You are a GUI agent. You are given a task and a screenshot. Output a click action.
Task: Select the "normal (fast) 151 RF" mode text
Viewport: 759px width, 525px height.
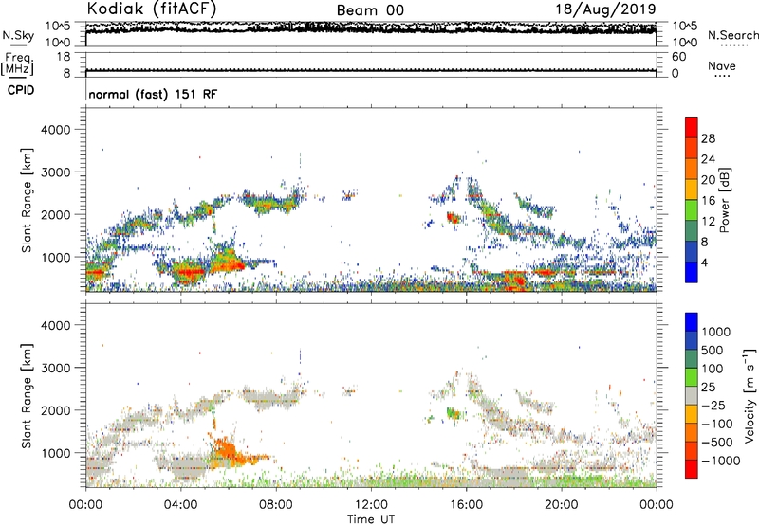(153, 94)
